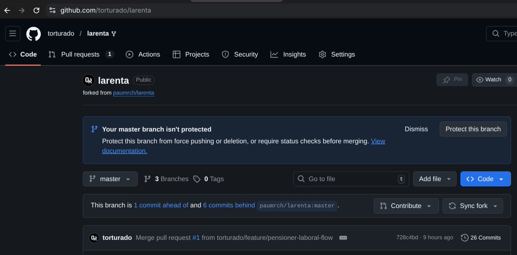This screenshot has height=255, width=517.
Task: Open the Actions tab
Action: point(143,55)
